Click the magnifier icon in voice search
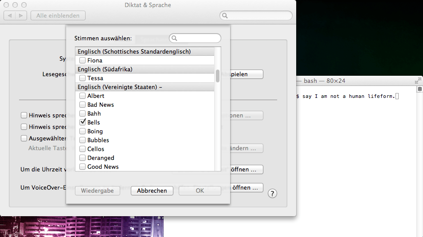The image size is (423, 237). point(175,39)
